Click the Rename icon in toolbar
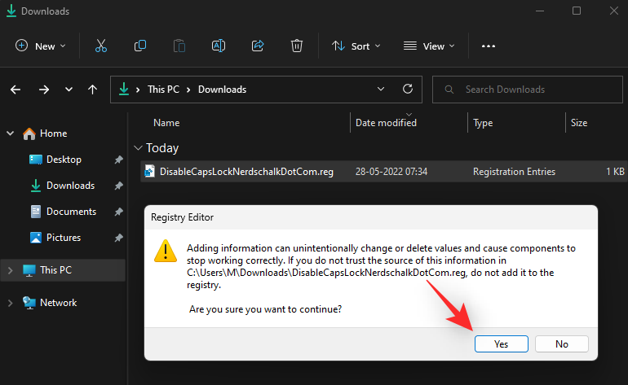The height and width of the screenshot is (385, 628). [219, 46]
